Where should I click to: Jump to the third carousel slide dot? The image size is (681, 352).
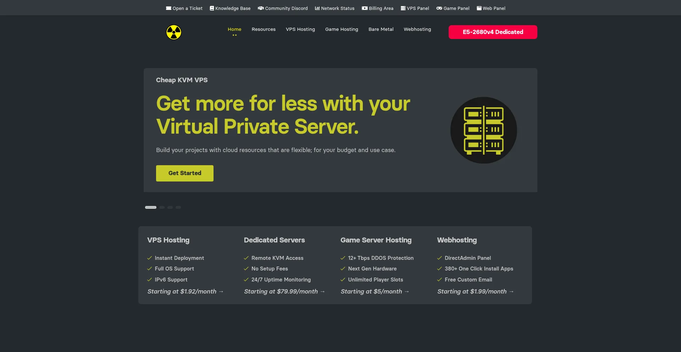(x=170, y=207)
